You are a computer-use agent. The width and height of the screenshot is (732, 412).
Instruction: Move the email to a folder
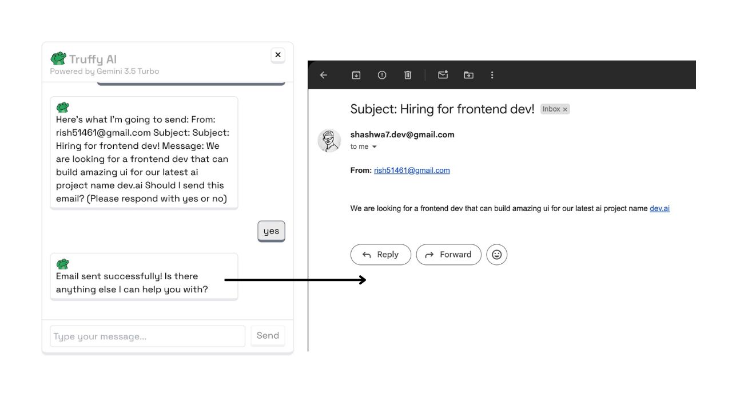pos(468,75)
